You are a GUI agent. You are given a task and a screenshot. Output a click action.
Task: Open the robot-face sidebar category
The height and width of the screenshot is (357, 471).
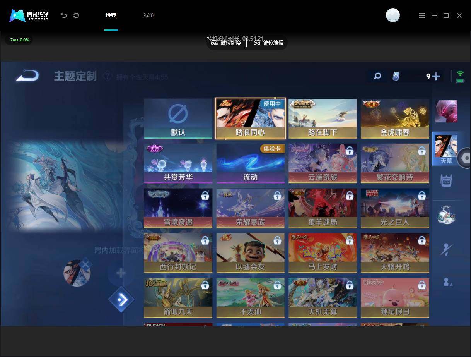pyautogui.click(x=446, y=180)
